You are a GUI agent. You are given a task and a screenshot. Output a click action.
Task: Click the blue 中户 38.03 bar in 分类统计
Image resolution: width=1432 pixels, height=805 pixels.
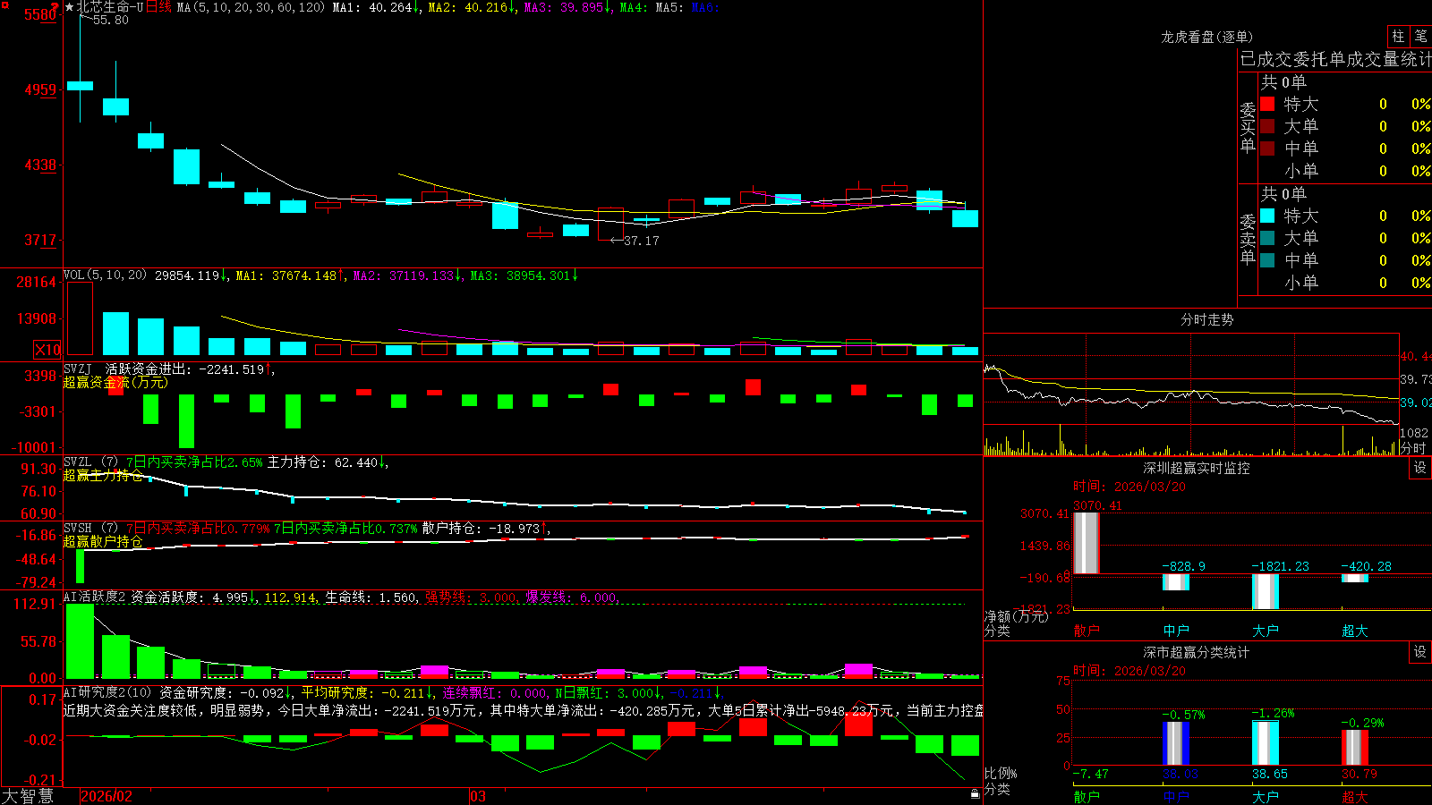pyautogui.click(x=1175, y=743)
